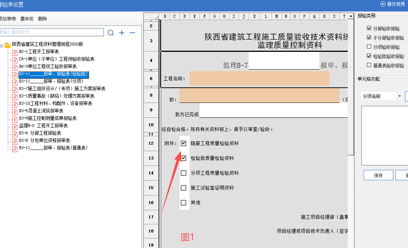Image resolution: width=408 pixels, height=248 pixels.
Task: Click the file icon for B6-3单位工程竣工验收报审表
Action: click(15, 67)
